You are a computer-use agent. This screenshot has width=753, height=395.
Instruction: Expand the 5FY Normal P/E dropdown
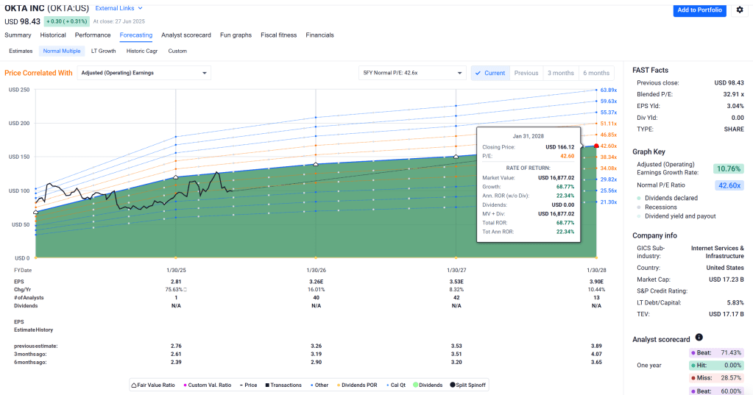412,73
